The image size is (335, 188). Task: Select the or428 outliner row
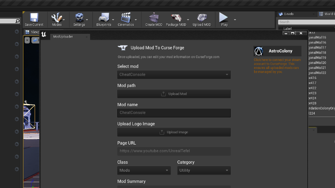[312, 103]
